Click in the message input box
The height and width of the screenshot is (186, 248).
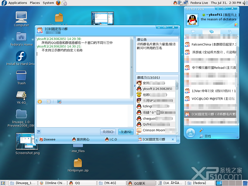coord(85,116)
